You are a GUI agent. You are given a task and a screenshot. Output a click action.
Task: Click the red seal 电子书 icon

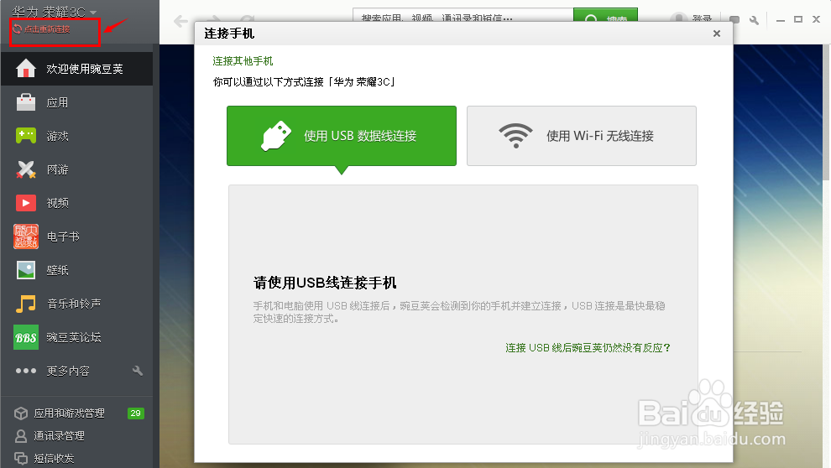tap(25, 237)
